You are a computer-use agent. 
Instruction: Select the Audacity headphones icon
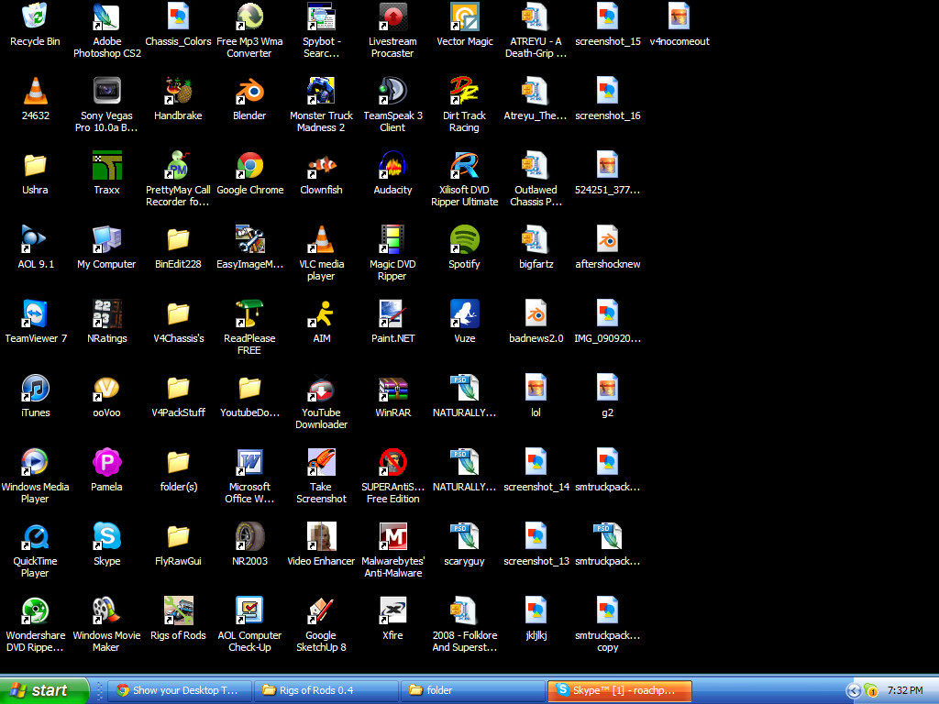[x=392, y=165]
